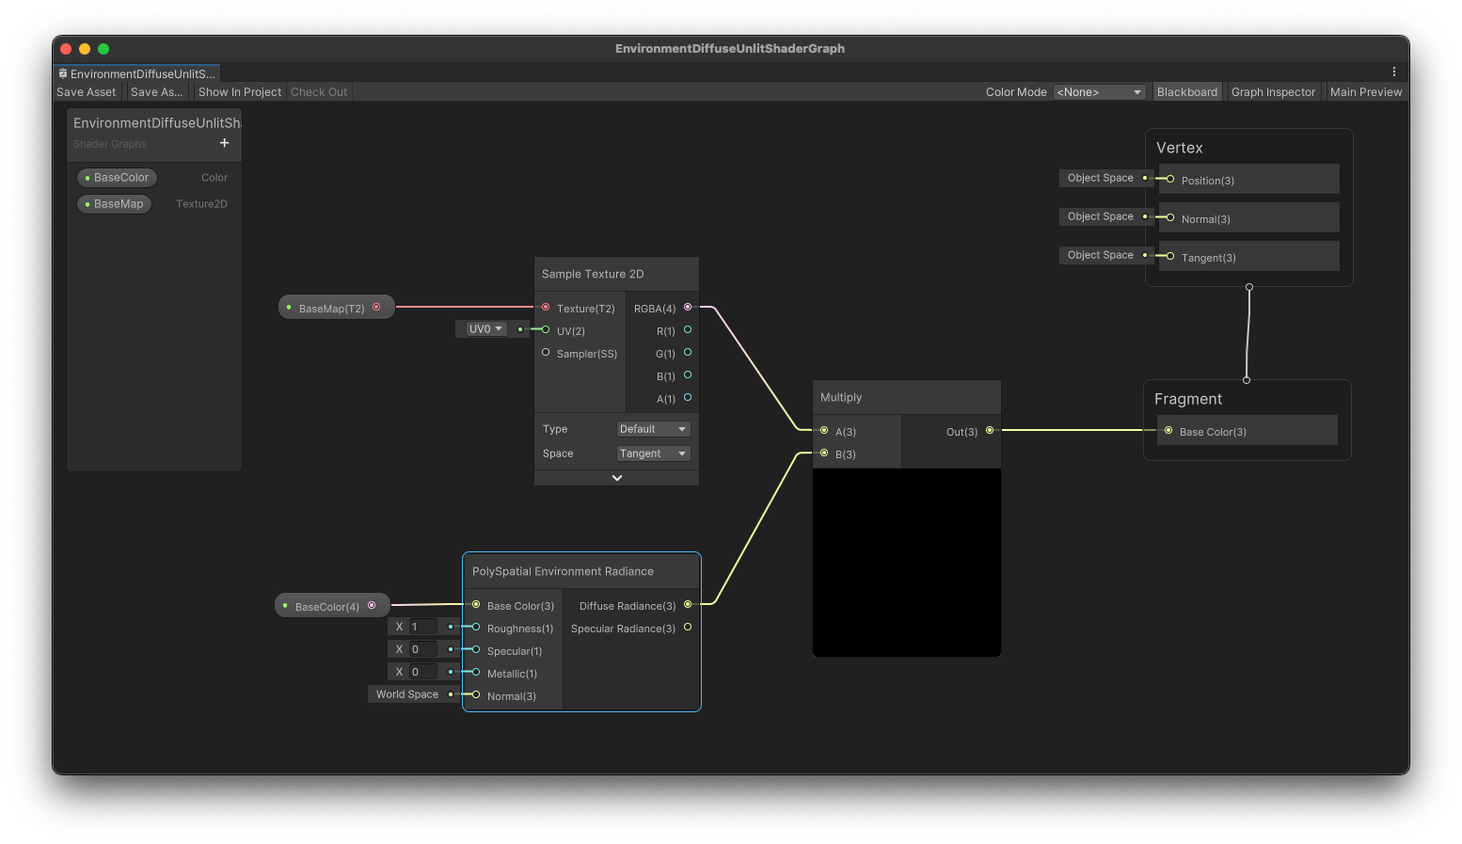Viewport: 1462px width, 844px height.
Task: Click the Object Space label for Position
Action: click(1101, 178)
